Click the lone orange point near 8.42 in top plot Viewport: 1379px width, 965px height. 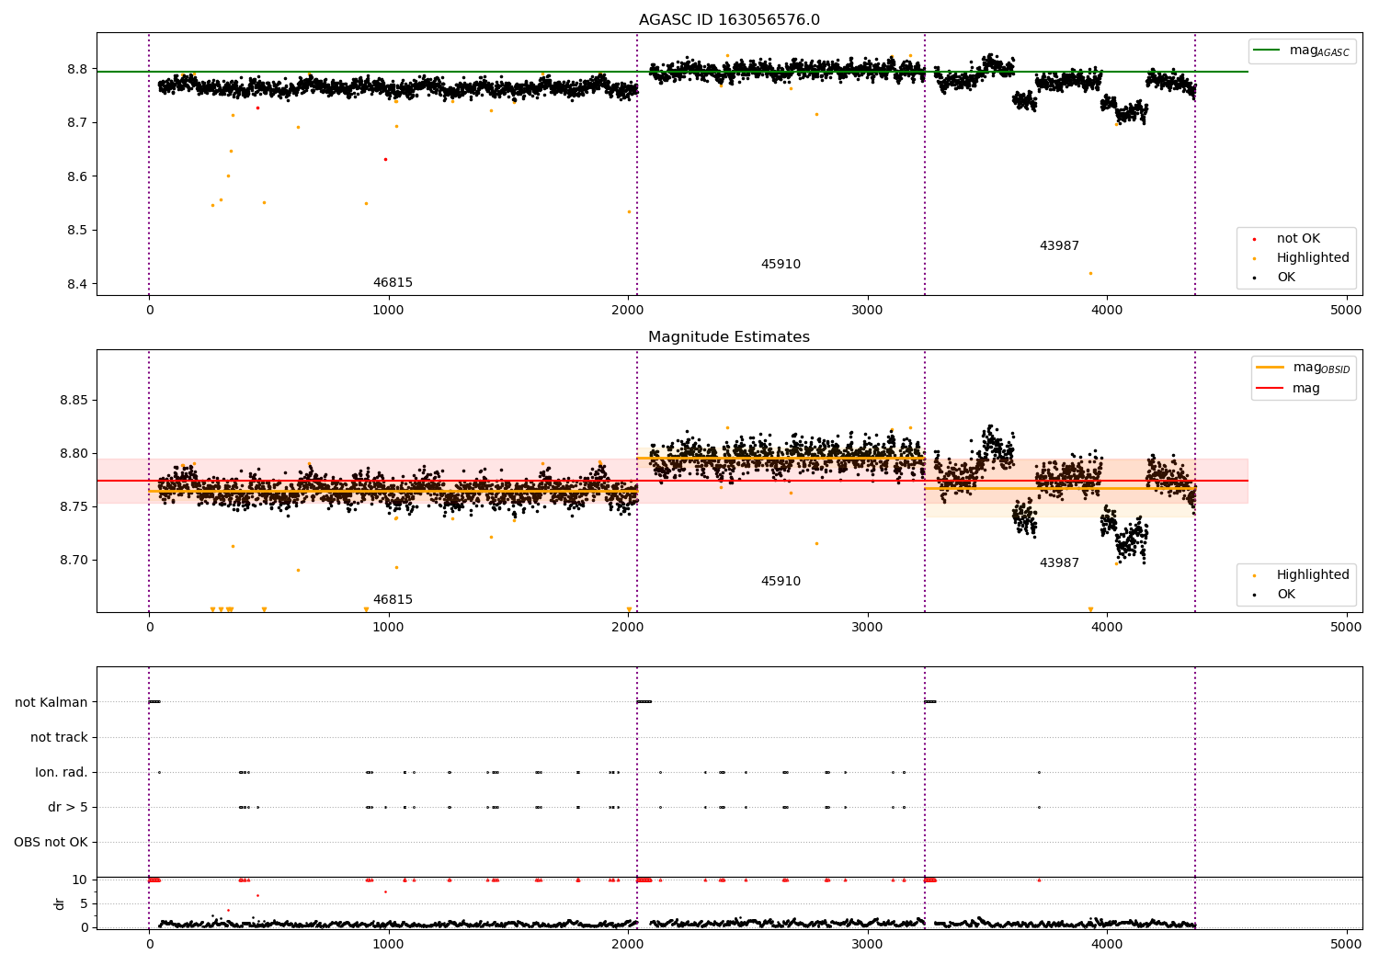click(x=1090, y=273)
